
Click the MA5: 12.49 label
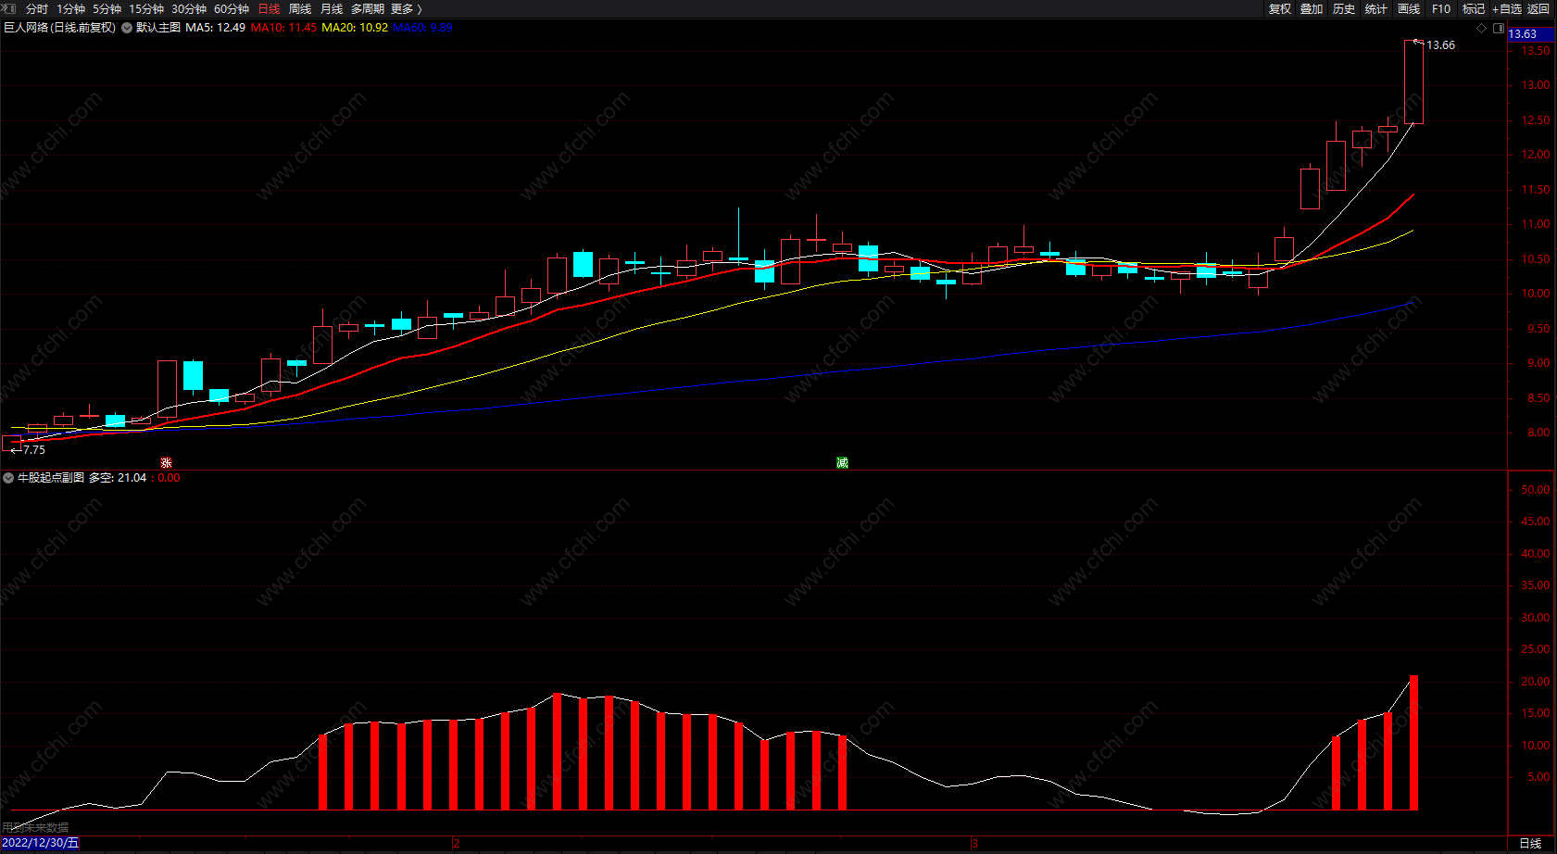[216, 28]
